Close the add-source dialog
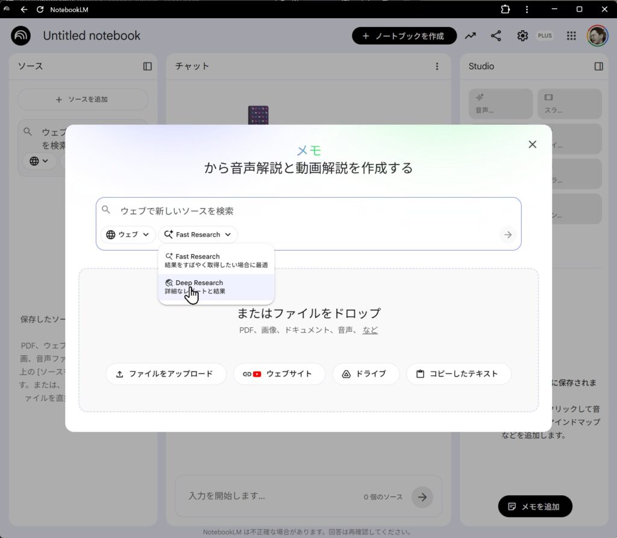The height and width of the screenshot is (538, 617). (532, 145)
